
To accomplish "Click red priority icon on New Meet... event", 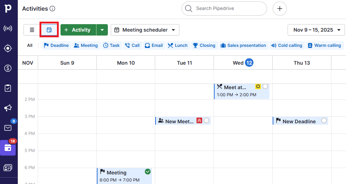I will pyautogui.click(x=199, y=120).
